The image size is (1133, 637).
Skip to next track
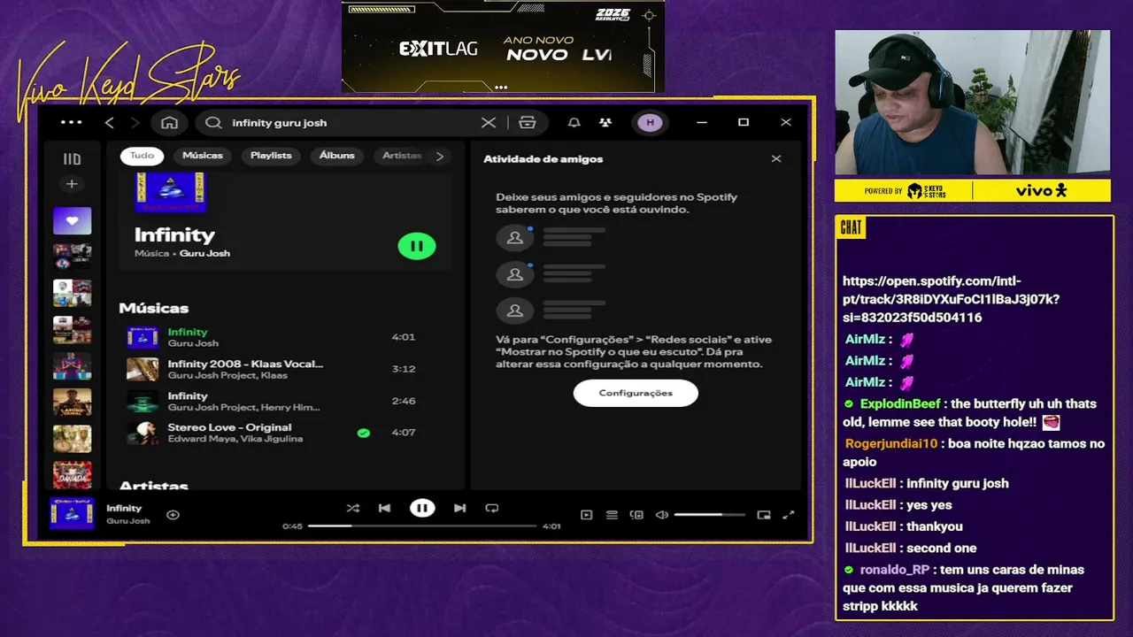(459, 508)
